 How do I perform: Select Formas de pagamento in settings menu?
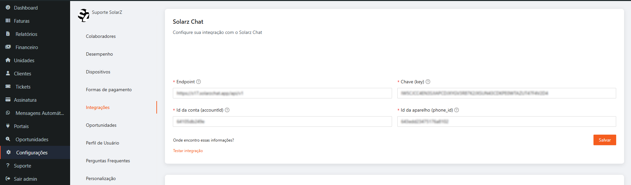(109, 90)
